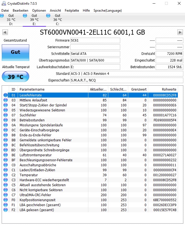Click status icon of Laden/Entladen-Zyklen row

coord(6,170)
